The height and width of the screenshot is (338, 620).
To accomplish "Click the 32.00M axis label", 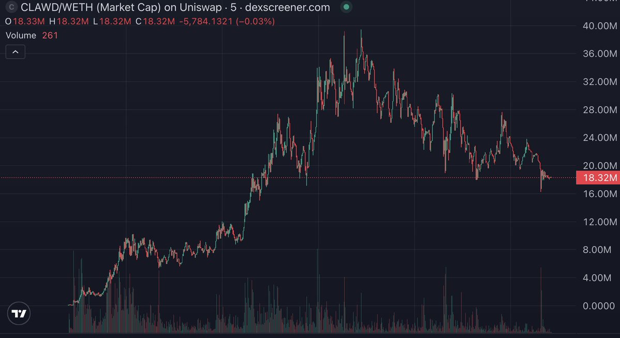I will (599, 82).
